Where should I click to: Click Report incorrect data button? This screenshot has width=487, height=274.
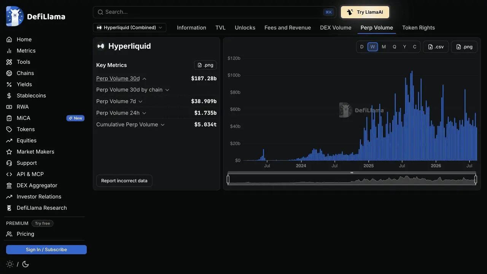coord(124,181)
